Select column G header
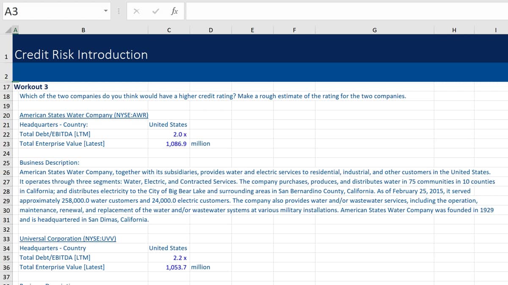The height and width of the screenshot is (285, 508). 374,30
